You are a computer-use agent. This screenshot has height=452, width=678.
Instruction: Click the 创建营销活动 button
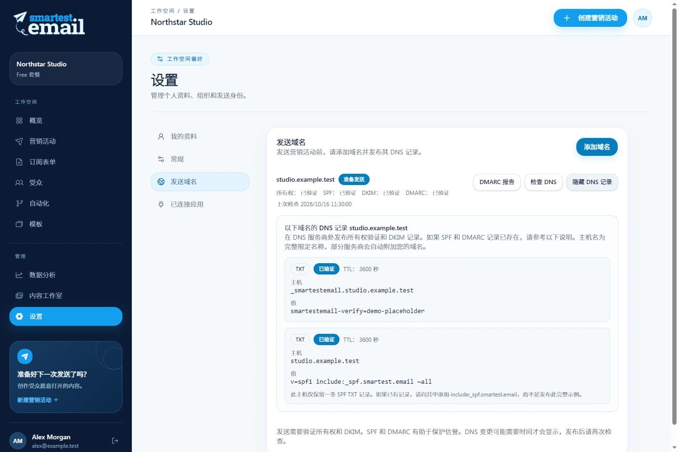click(590, 18)
